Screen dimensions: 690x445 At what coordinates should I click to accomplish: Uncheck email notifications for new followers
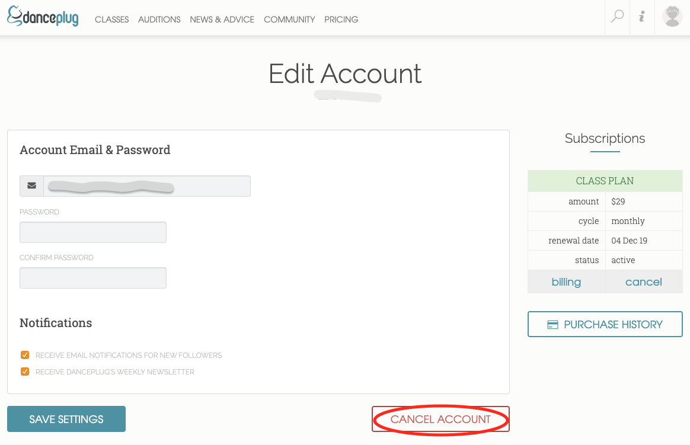25,356
